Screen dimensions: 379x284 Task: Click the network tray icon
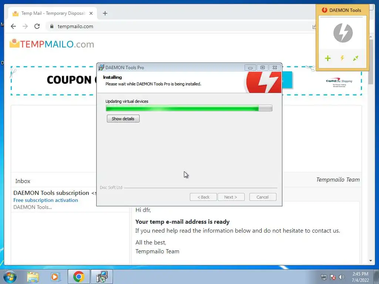323,277
